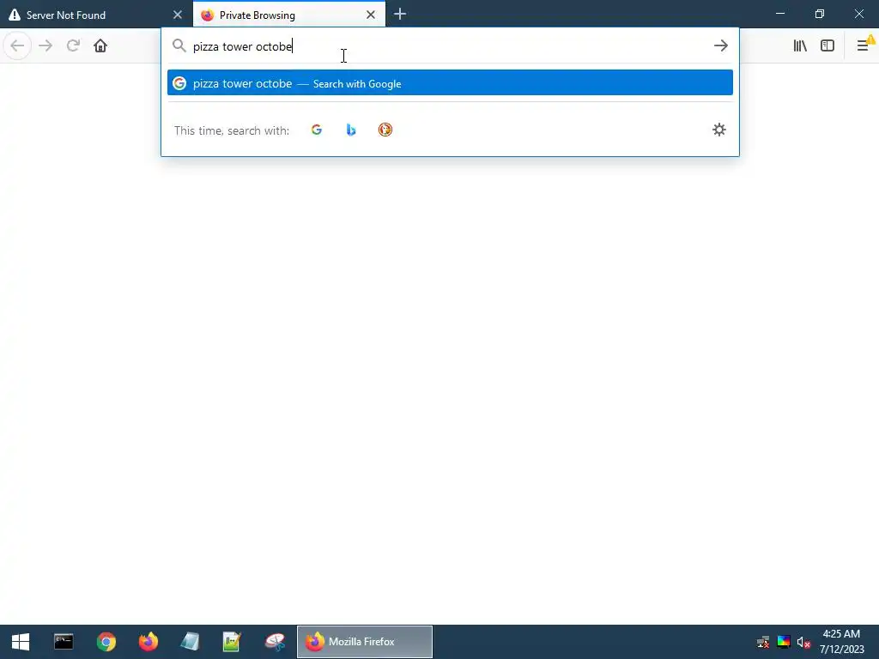
Task: Open the colorful display tray icon
Action: pos(784,642)
